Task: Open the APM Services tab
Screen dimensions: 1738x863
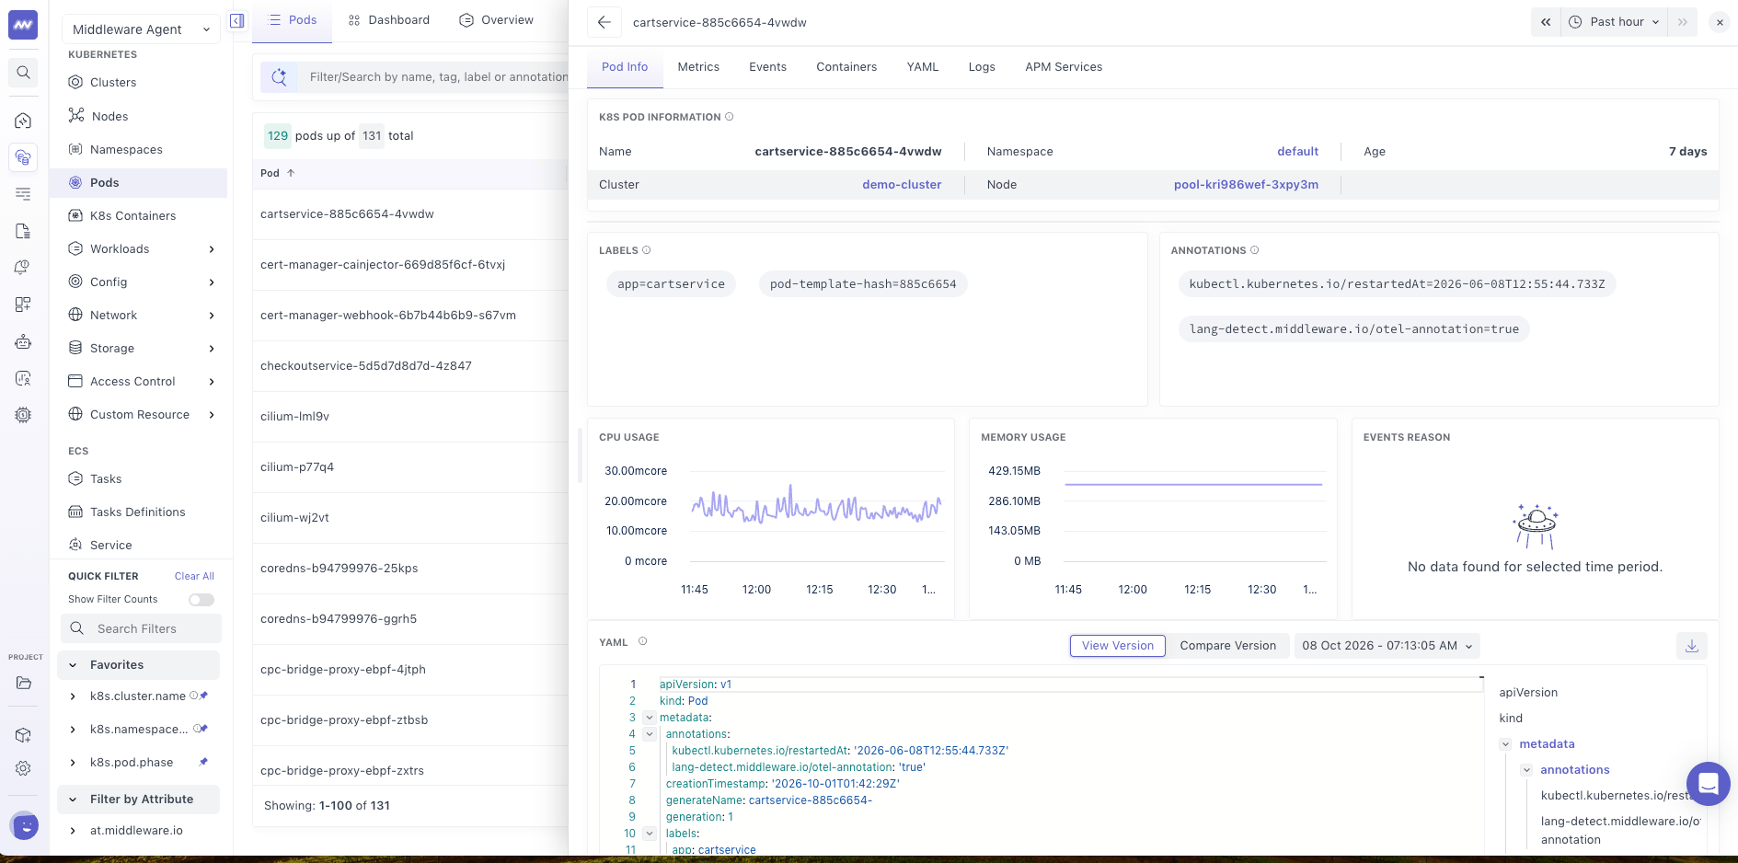Action: 1064,67
